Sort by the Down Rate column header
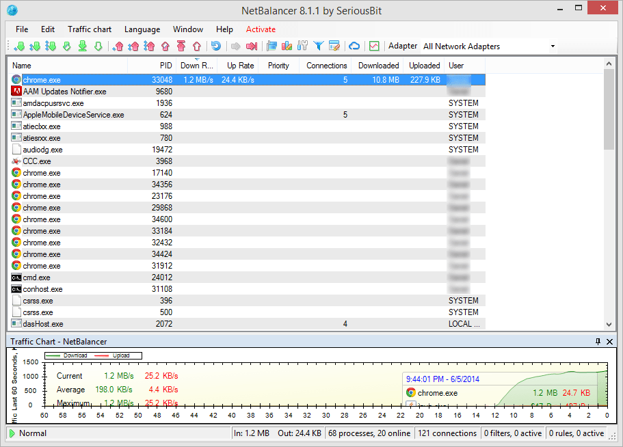Image resolution: width=623 pixels, height=447 pixels. pos(197,66)
